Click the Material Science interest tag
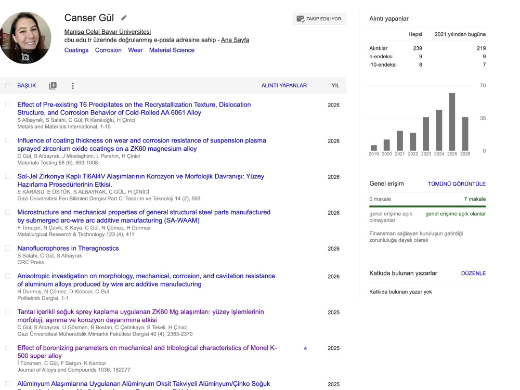Viewport: 520px width, 390px height. tap(172, 50)
